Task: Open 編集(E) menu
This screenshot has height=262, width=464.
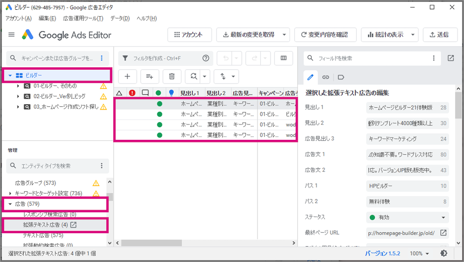Action: tap(47, 19)
